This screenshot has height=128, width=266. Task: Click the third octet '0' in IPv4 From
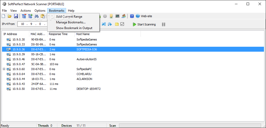pyautogui.click(x=40, y=24)
